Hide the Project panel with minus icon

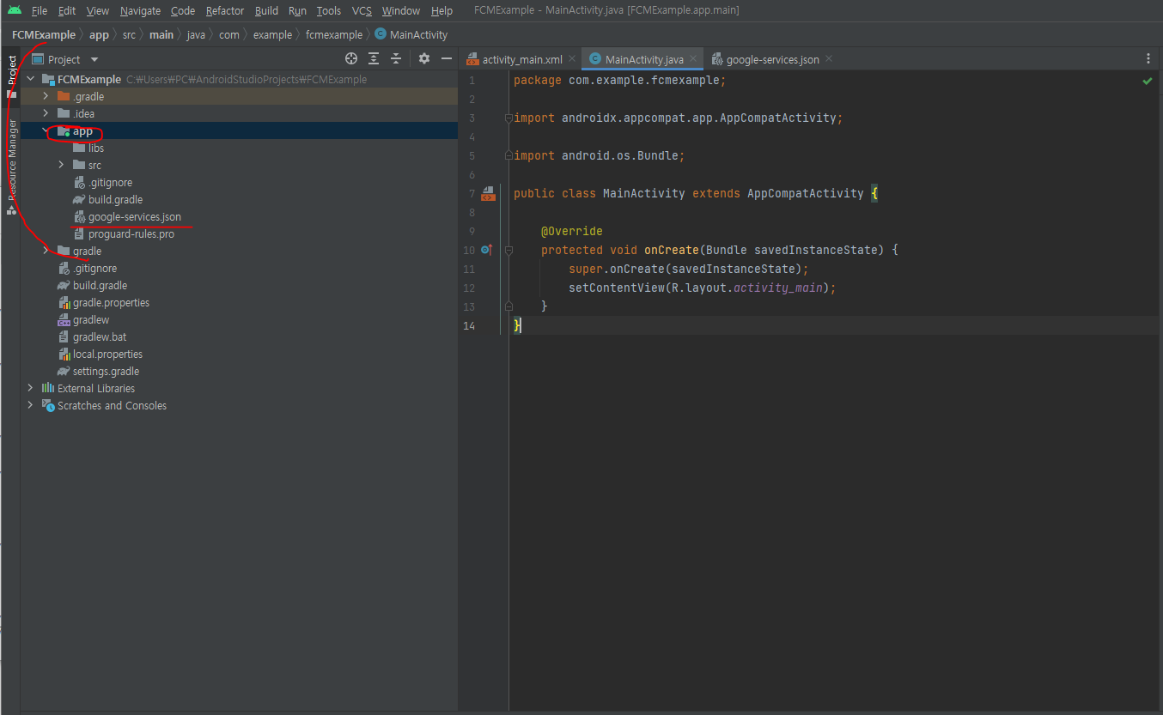[446, 59]
